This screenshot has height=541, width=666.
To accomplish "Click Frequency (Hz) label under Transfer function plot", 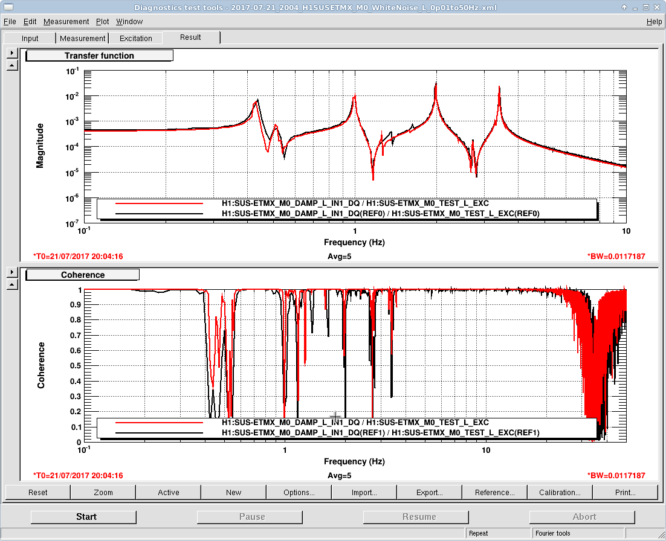I will click(x=354, y=242).
